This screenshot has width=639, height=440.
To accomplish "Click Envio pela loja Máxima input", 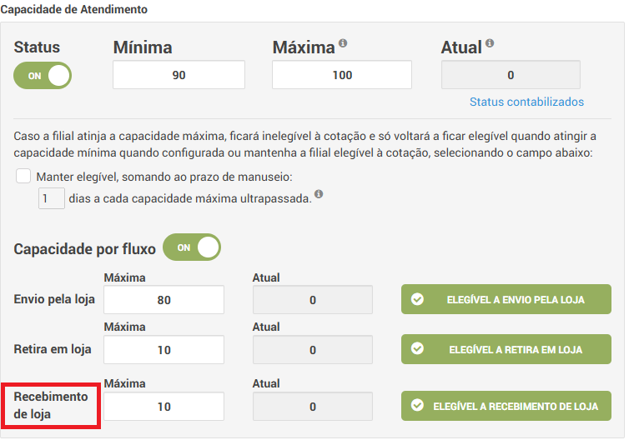I will pos(164,300).
